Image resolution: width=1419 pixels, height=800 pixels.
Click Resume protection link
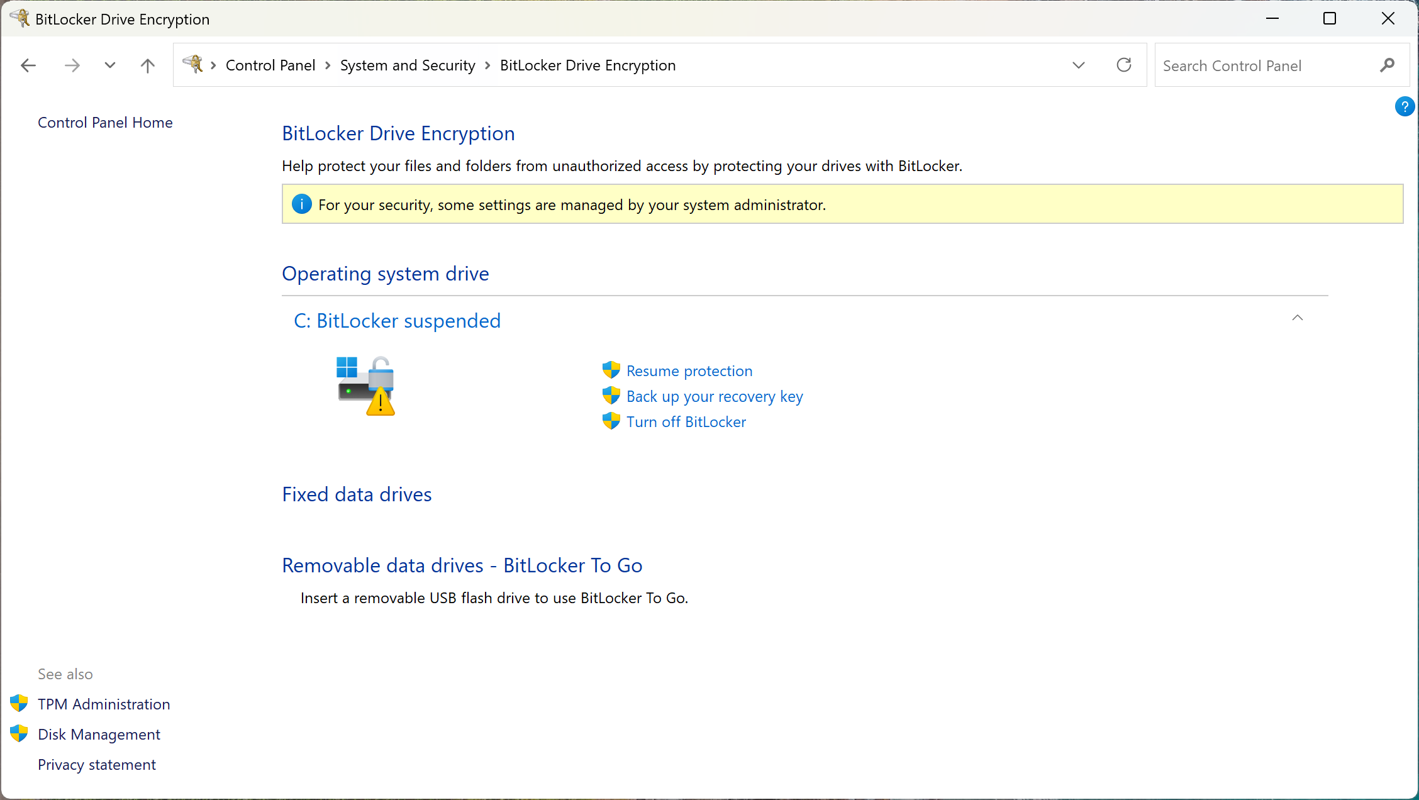(689, 371)
